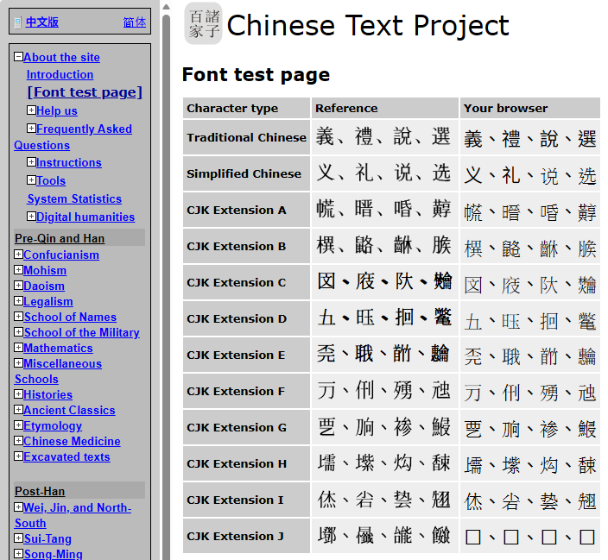Open the System Statistics page
This screenshot has width=608, height=560.
74,198
